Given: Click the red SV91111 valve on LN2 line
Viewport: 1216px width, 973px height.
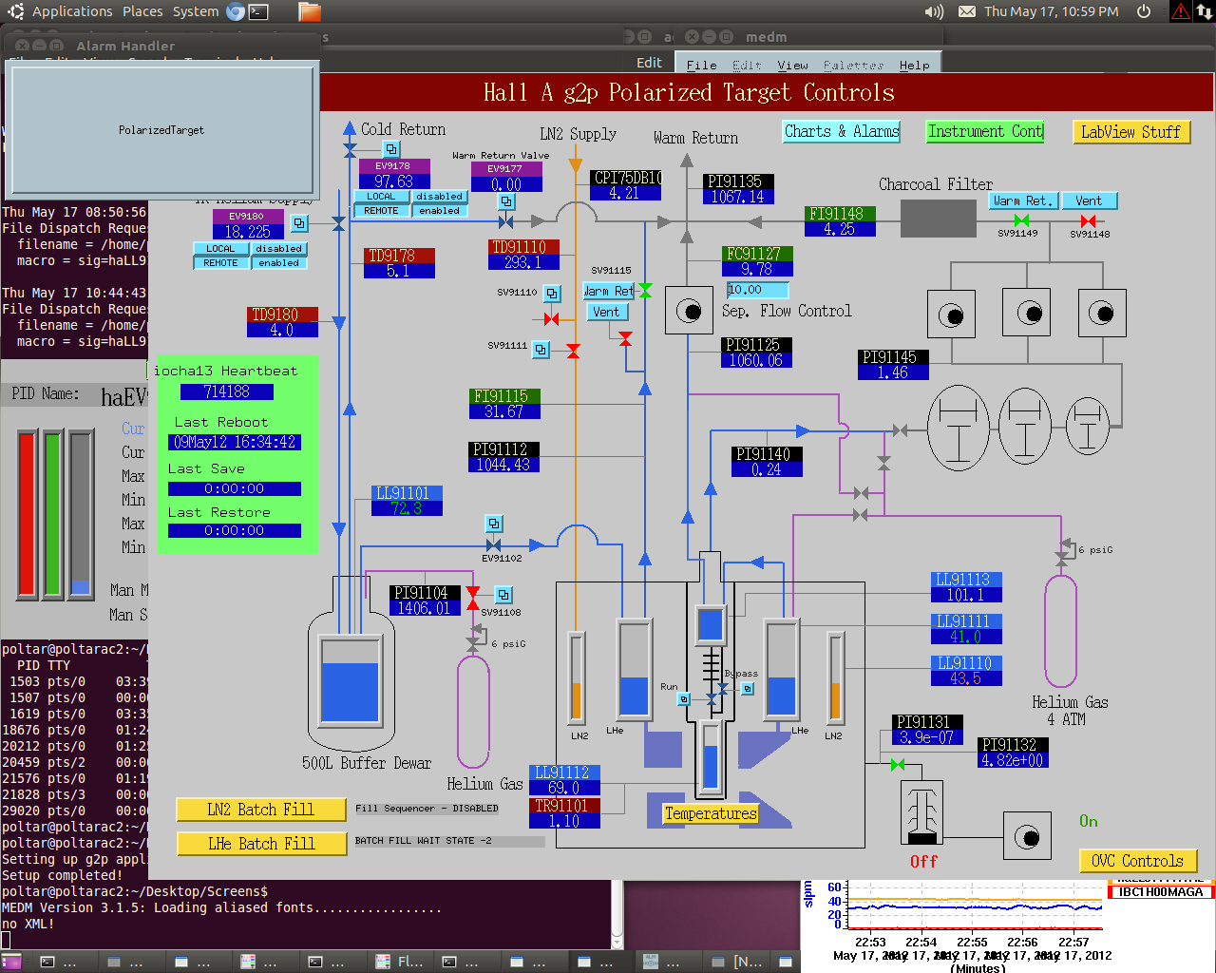Looking at the screenshot, I should (x=573, y=351).
